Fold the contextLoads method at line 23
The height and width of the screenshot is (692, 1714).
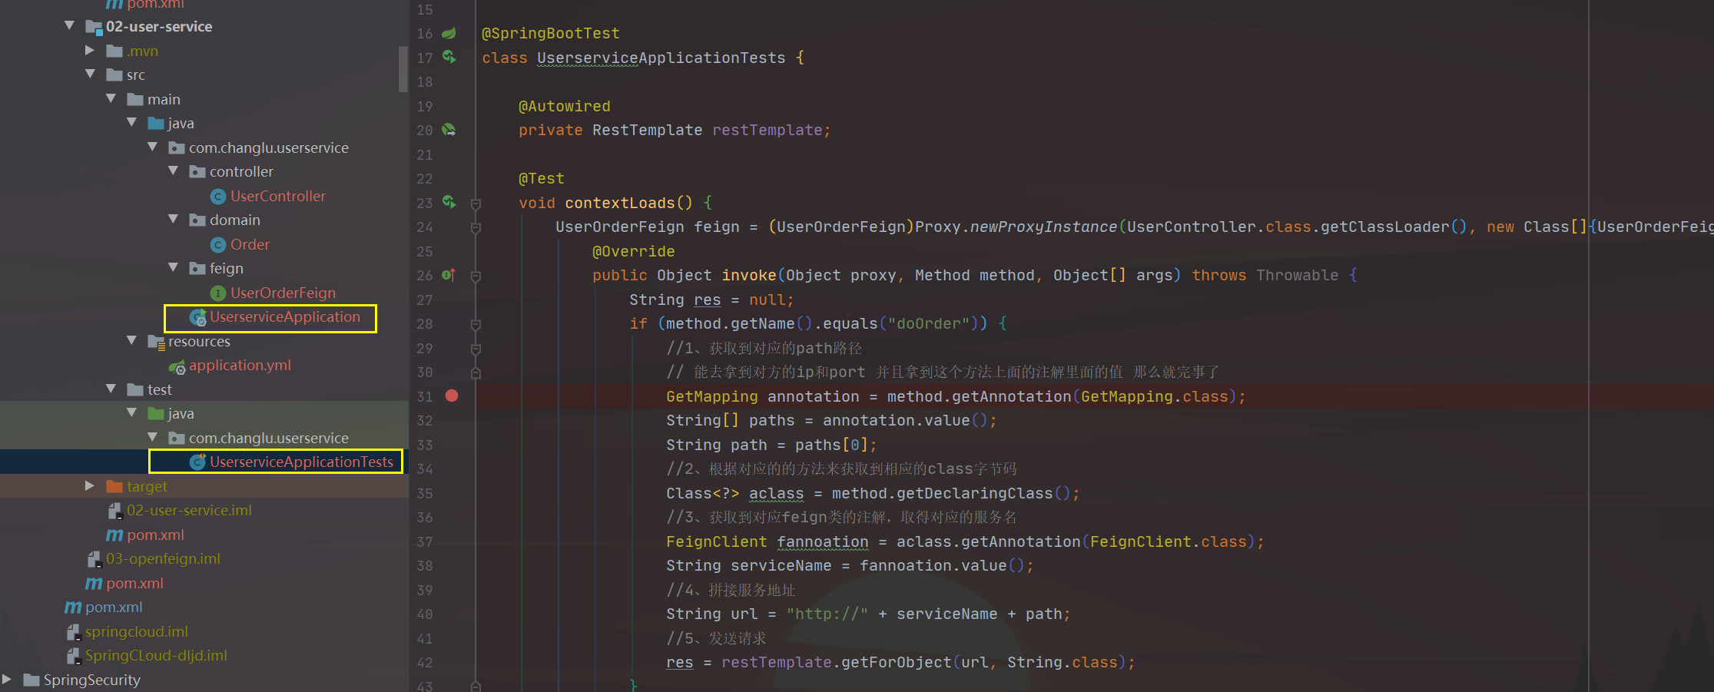476,204
